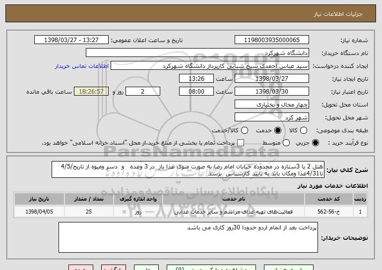The height and width of the screenshot is (270, 382).
Task: Click the row number cell 1
Action: (x=360, y=212)
